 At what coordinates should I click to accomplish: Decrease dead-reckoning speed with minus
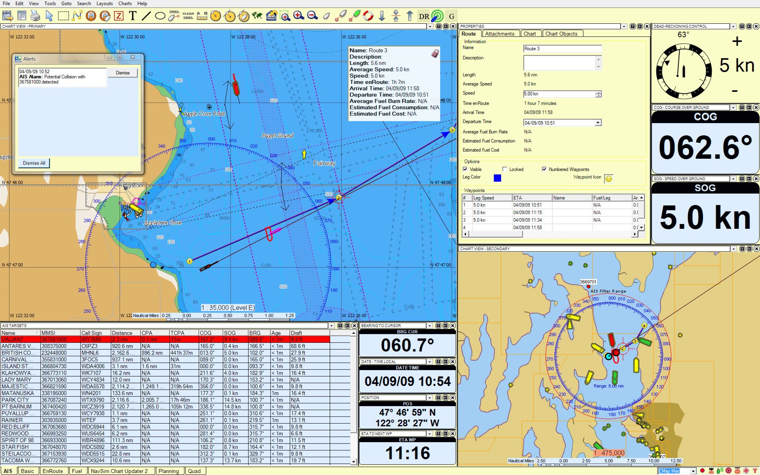tap(735, 91)
